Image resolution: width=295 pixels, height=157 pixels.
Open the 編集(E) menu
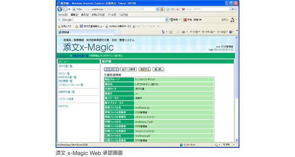pos(74,15)
